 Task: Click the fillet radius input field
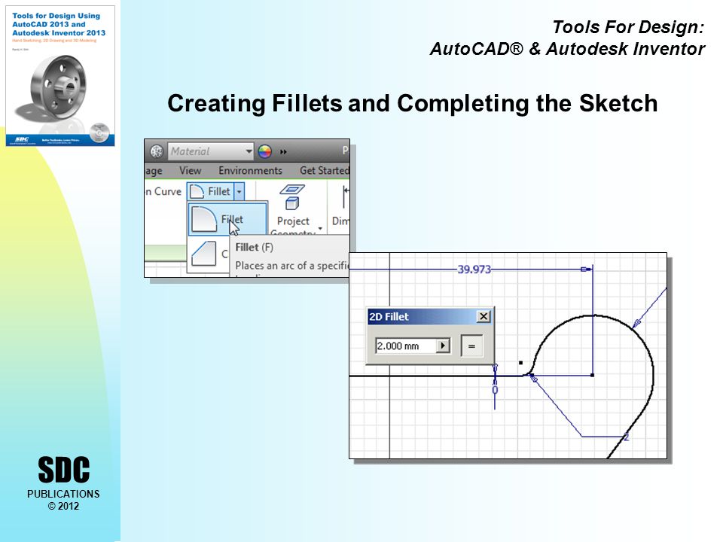pos(406,346)
